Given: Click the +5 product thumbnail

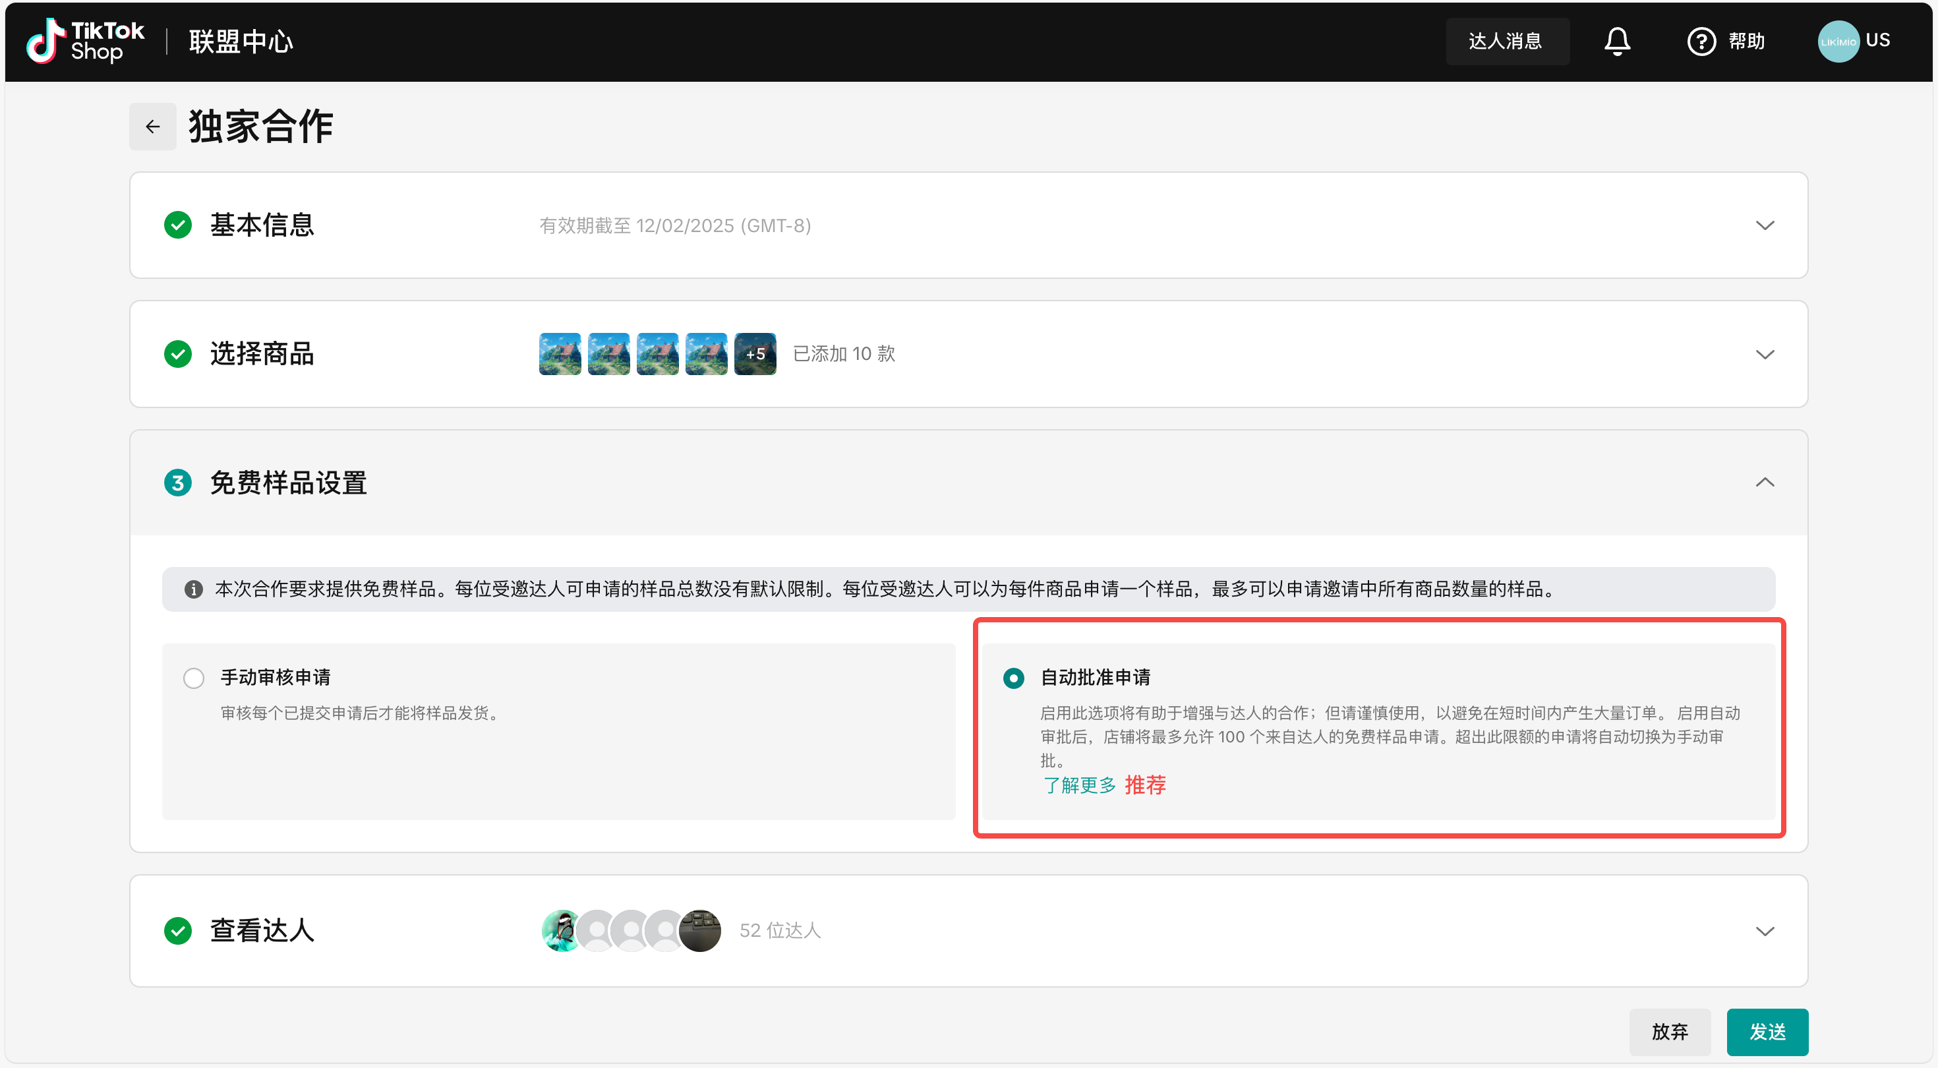Looking at the screenshot, I should click(755, 354).
